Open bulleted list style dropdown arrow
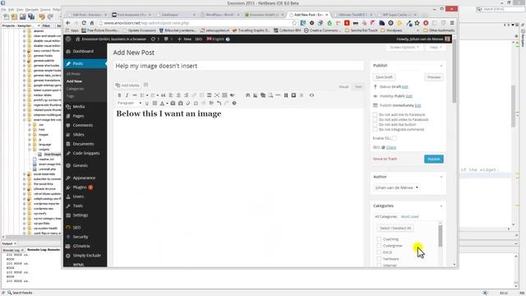This screenshot has width=526, height=296. pos(147,95)
